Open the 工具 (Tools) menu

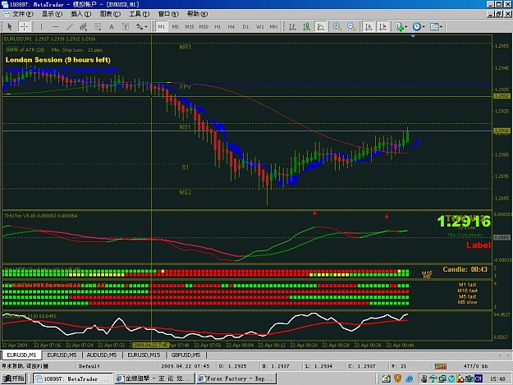click(139, 14)
